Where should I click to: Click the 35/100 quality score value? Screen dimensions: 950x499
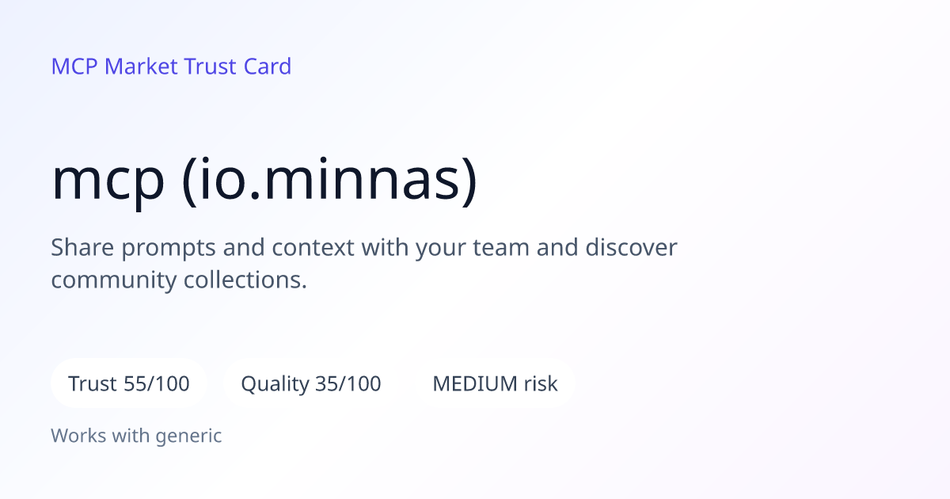tap(348, 384)
